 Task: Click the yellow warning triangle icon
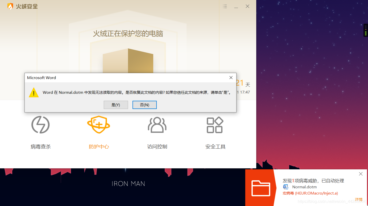34,92
